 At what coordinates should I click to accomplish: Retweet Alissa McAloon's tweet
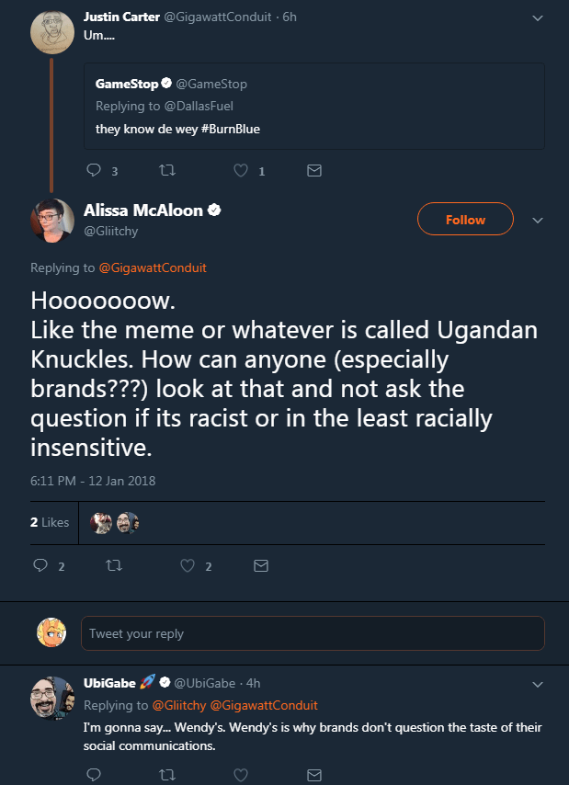click(x=113, y=565)
